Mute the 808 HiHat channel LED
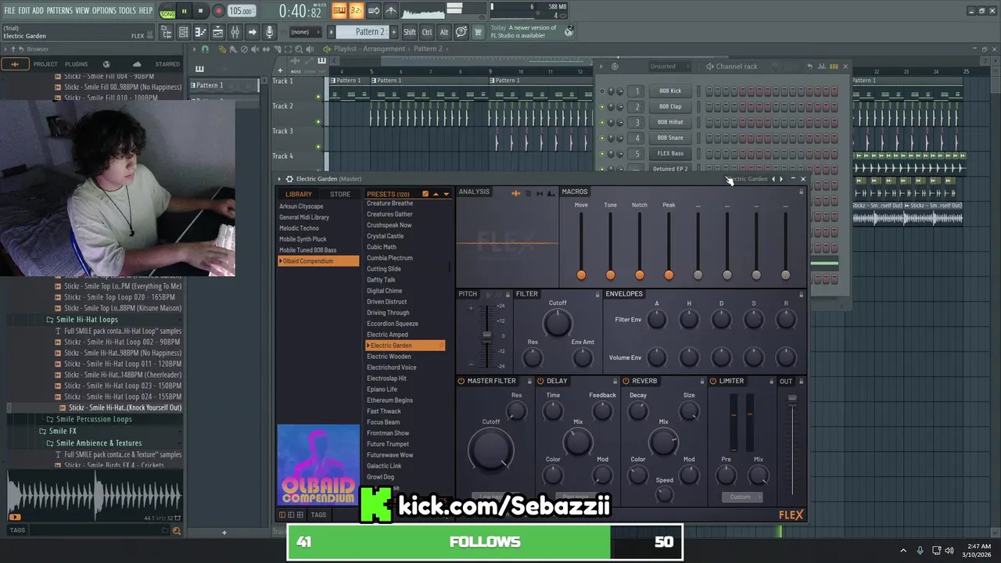1001x563 pixels. click(601, 122)
